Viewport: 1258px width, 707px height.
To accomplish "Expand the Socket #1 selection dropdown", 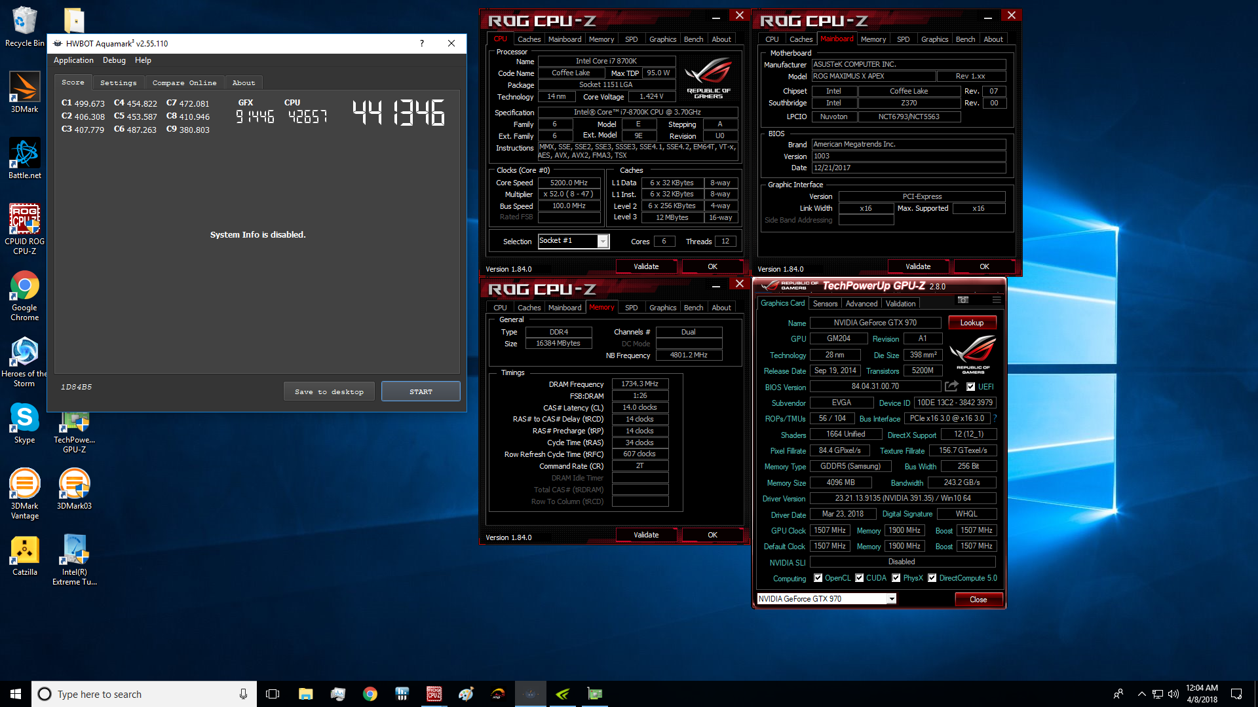I will point(603,242).
